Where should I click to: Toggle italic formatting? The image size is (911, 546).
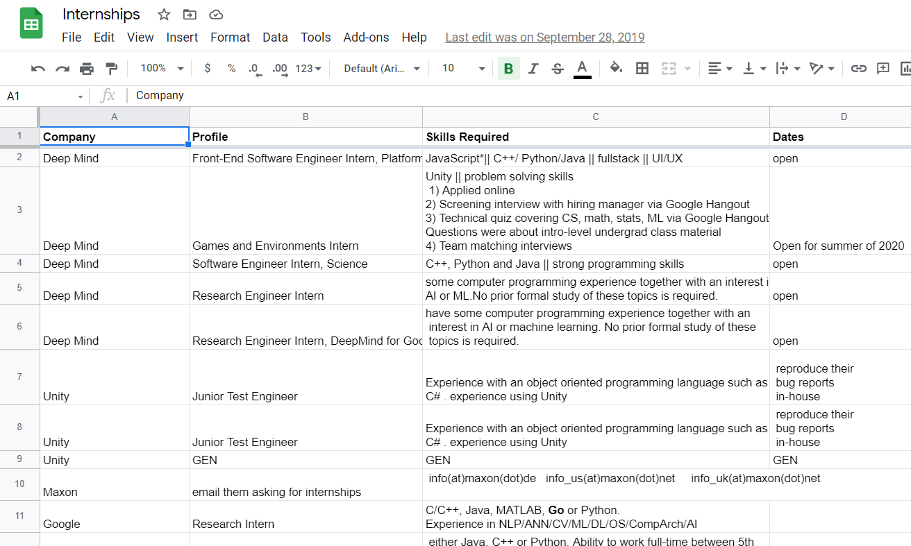[x=533, y=68]
